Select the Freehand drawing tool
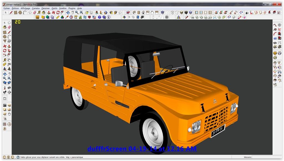This screenshot has height=161, width=284. coord(9,41)
